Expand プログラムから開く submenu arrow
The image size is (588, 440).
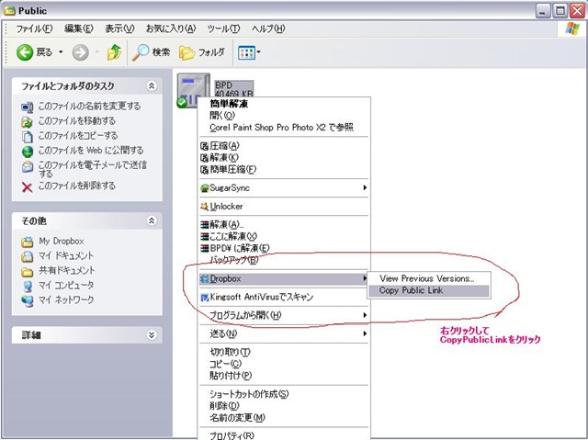click(x=365, y=315)
